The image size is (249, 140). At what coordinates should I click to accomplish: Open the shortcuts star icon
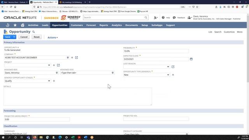tap(15, 25)
